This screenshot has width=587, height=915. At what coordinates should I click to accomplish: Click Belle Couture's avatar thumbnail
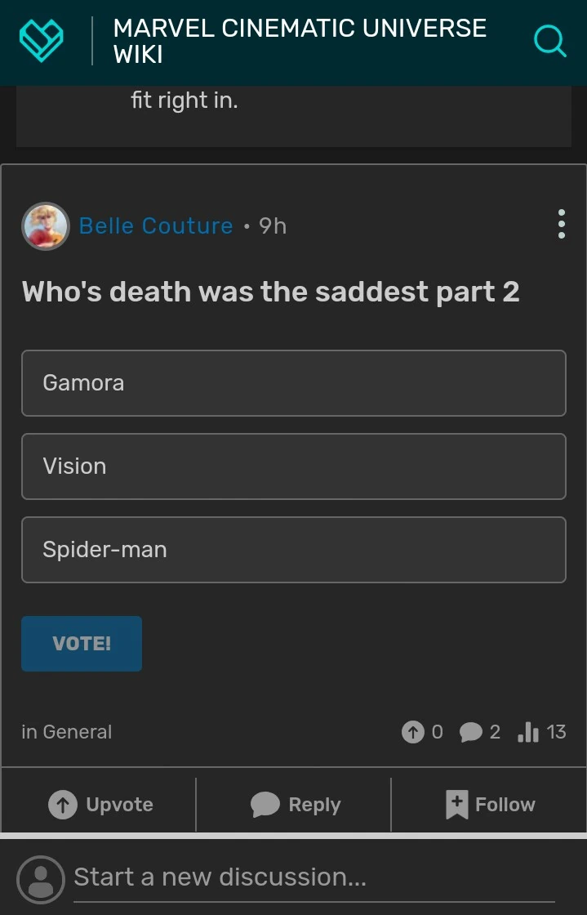pos(45,226)
